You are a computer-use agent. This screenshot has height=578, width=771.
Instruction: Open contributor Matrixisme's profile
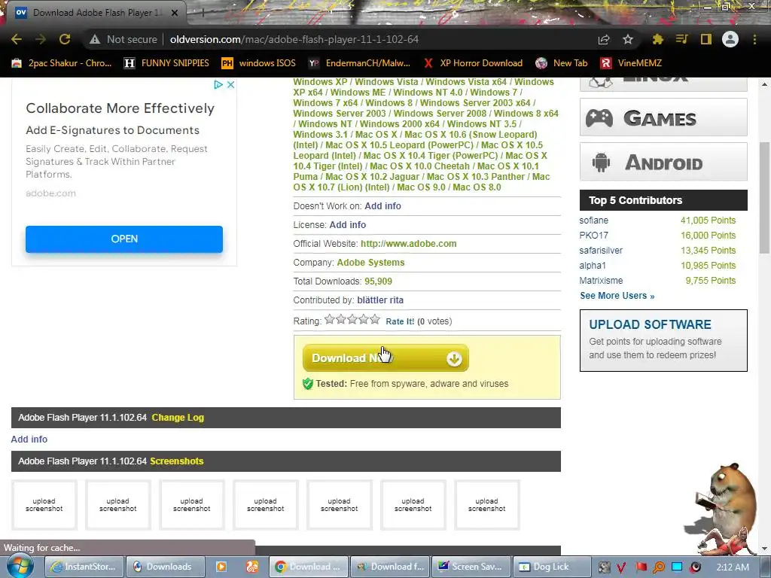[601, 281]
